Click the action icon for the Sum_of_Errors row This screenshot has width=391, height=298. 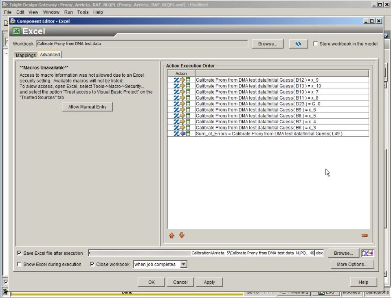click(182, 134)
